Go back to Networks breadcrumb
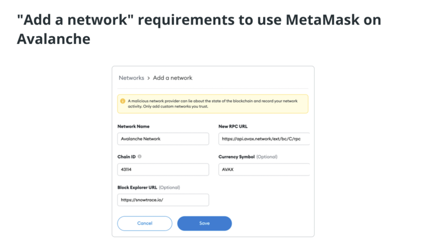Viewport: 426px width, 249px height. [131, 78]
